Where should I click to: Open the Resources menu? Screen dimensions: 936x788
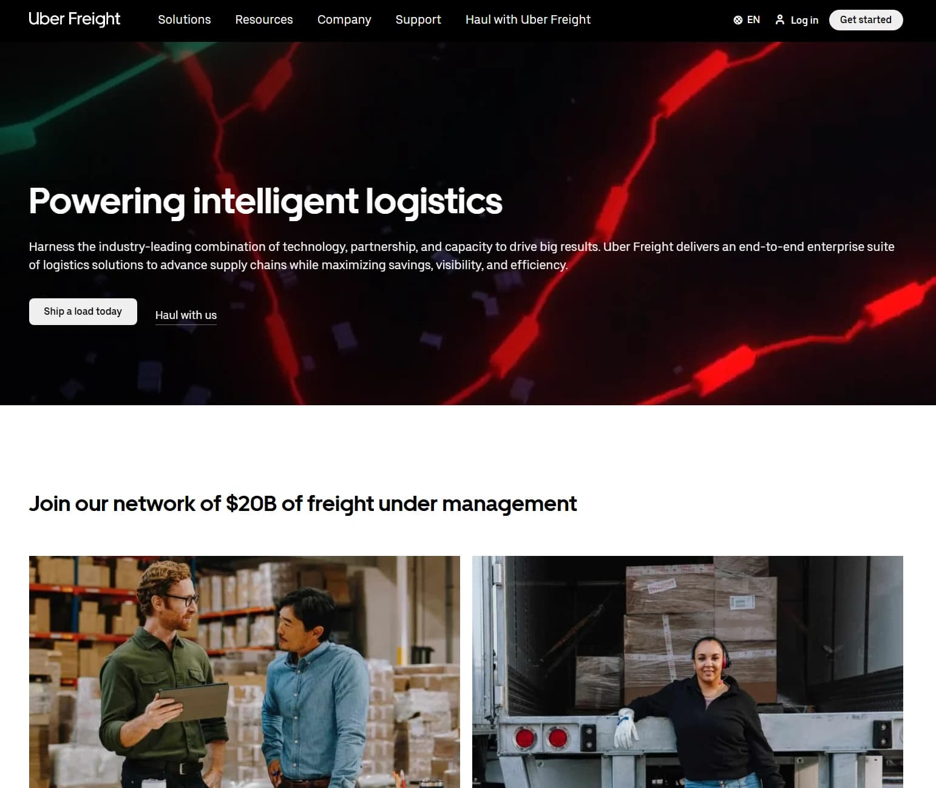[264, 19]
